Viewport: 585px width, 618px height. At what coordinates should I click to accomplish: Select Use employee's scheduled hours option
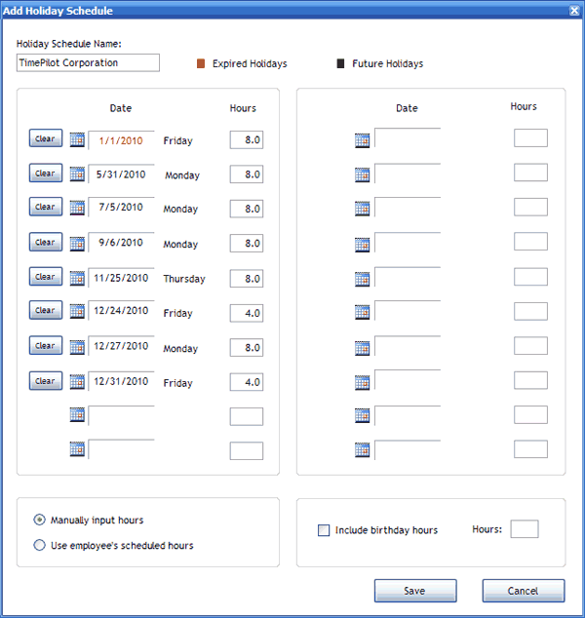pos(39,545)
